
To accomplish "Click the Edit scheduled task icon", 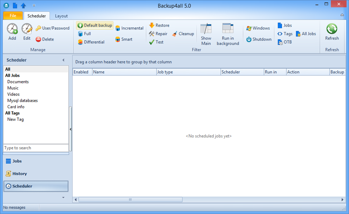I will (x=27, y=29).
